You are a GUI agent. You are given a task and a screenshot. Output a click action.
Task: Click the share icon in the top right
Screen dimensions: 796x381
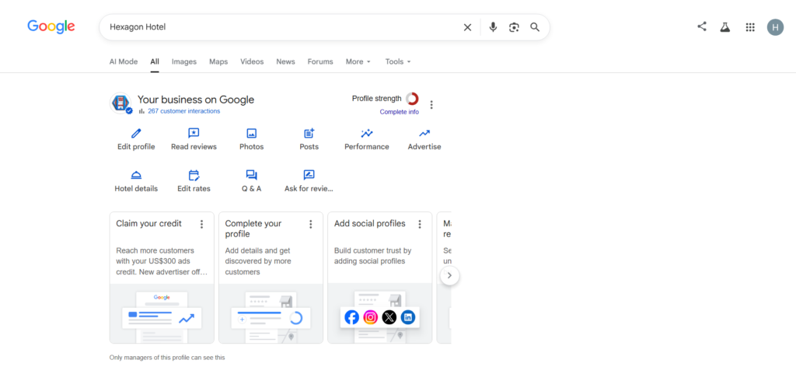[702, 26]
